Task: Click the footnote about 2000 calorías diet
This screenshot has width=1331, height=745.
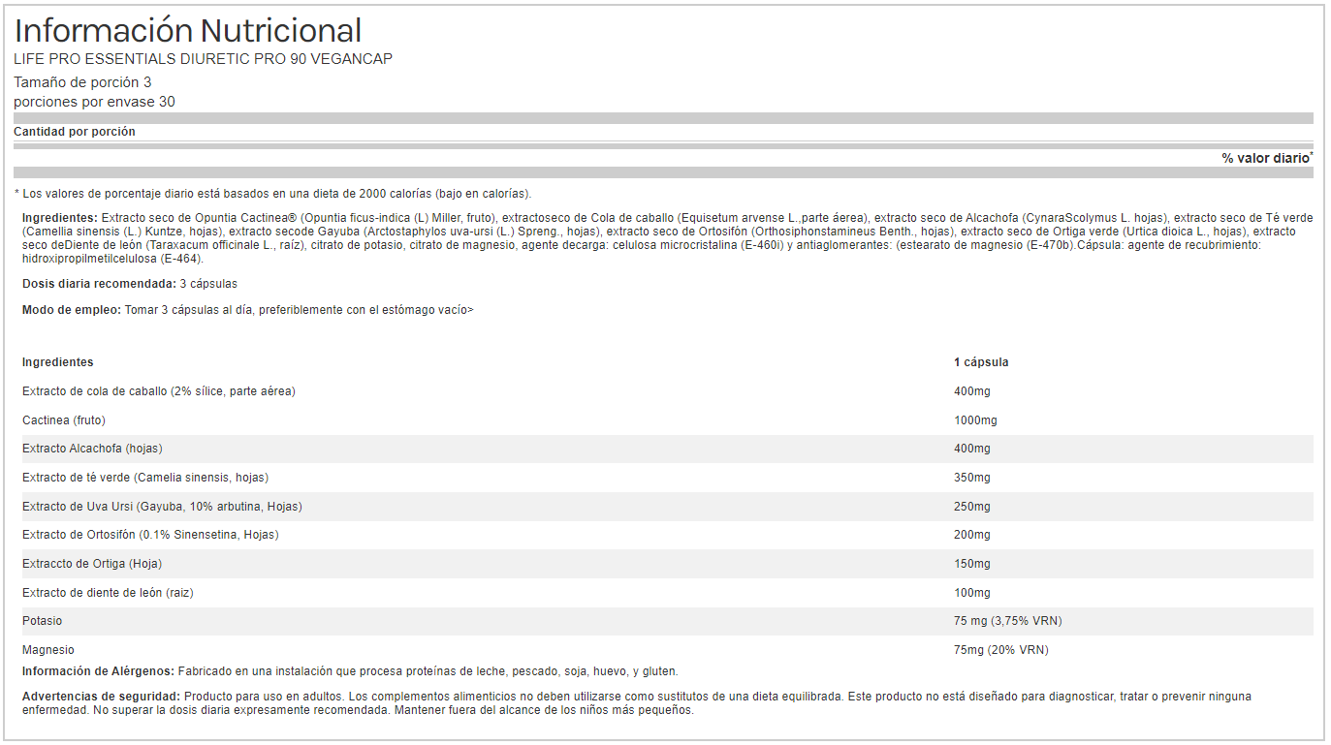Action: 273,194
